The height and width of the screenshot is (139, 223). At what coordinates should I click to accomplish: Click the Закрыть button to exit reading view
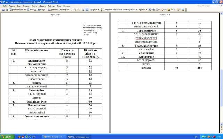pyautogui.click(x=95, y=10)
